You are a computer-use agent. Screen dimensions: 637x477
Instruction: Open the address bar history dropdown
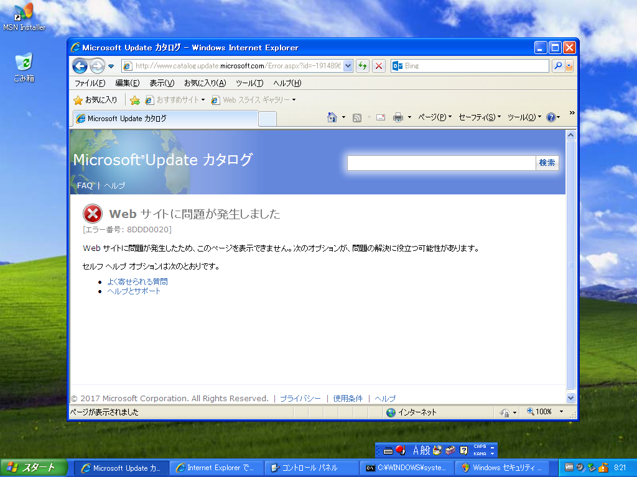347,65
